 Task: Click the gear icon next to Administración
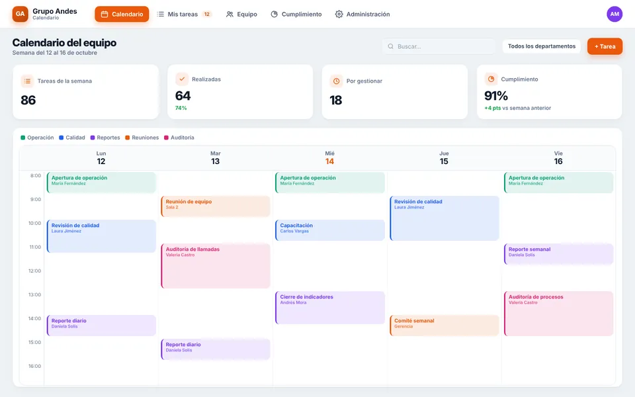(339, 14)
